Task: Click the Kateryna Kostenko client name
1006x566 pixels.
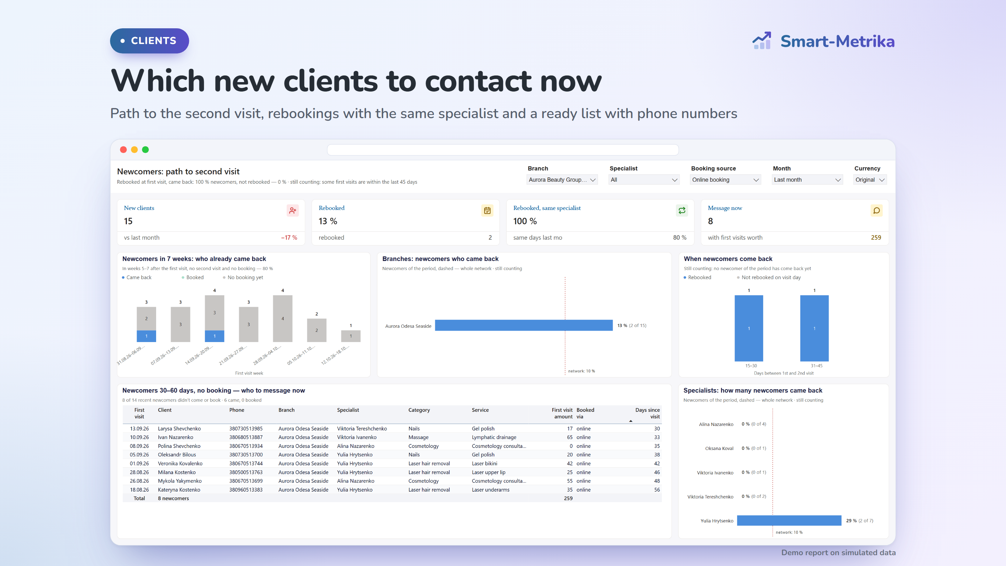Action: (179, 489)
